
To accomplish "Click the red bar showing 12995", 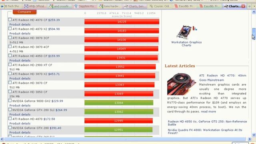I will [x=118, y=121].
